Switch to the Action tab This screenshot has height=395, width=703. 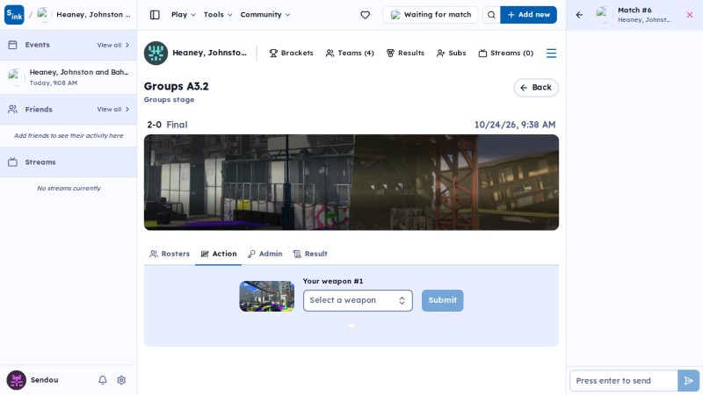[x=219, y=254]
